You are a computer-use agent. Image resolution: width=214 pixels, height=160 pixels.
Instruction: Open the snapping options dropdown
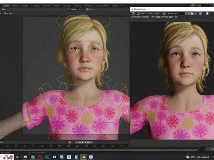(91, 9)
